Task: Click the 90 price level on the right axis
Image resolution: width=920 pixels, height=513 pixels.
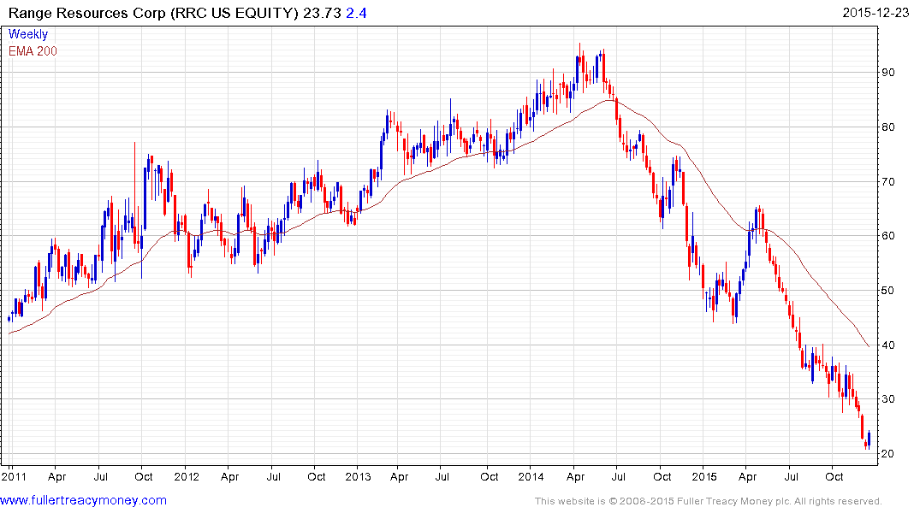Action: [894, 73]
